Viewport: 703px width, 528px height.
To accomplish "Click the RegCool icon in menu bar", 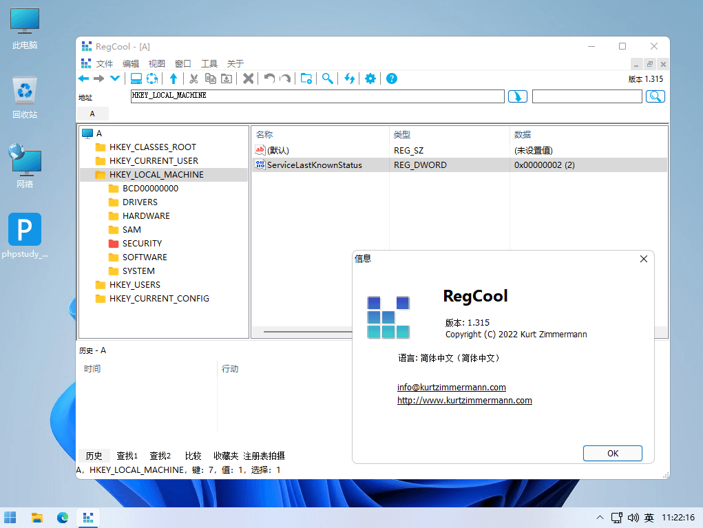I will pyautogui.click(x=86, y=63).
